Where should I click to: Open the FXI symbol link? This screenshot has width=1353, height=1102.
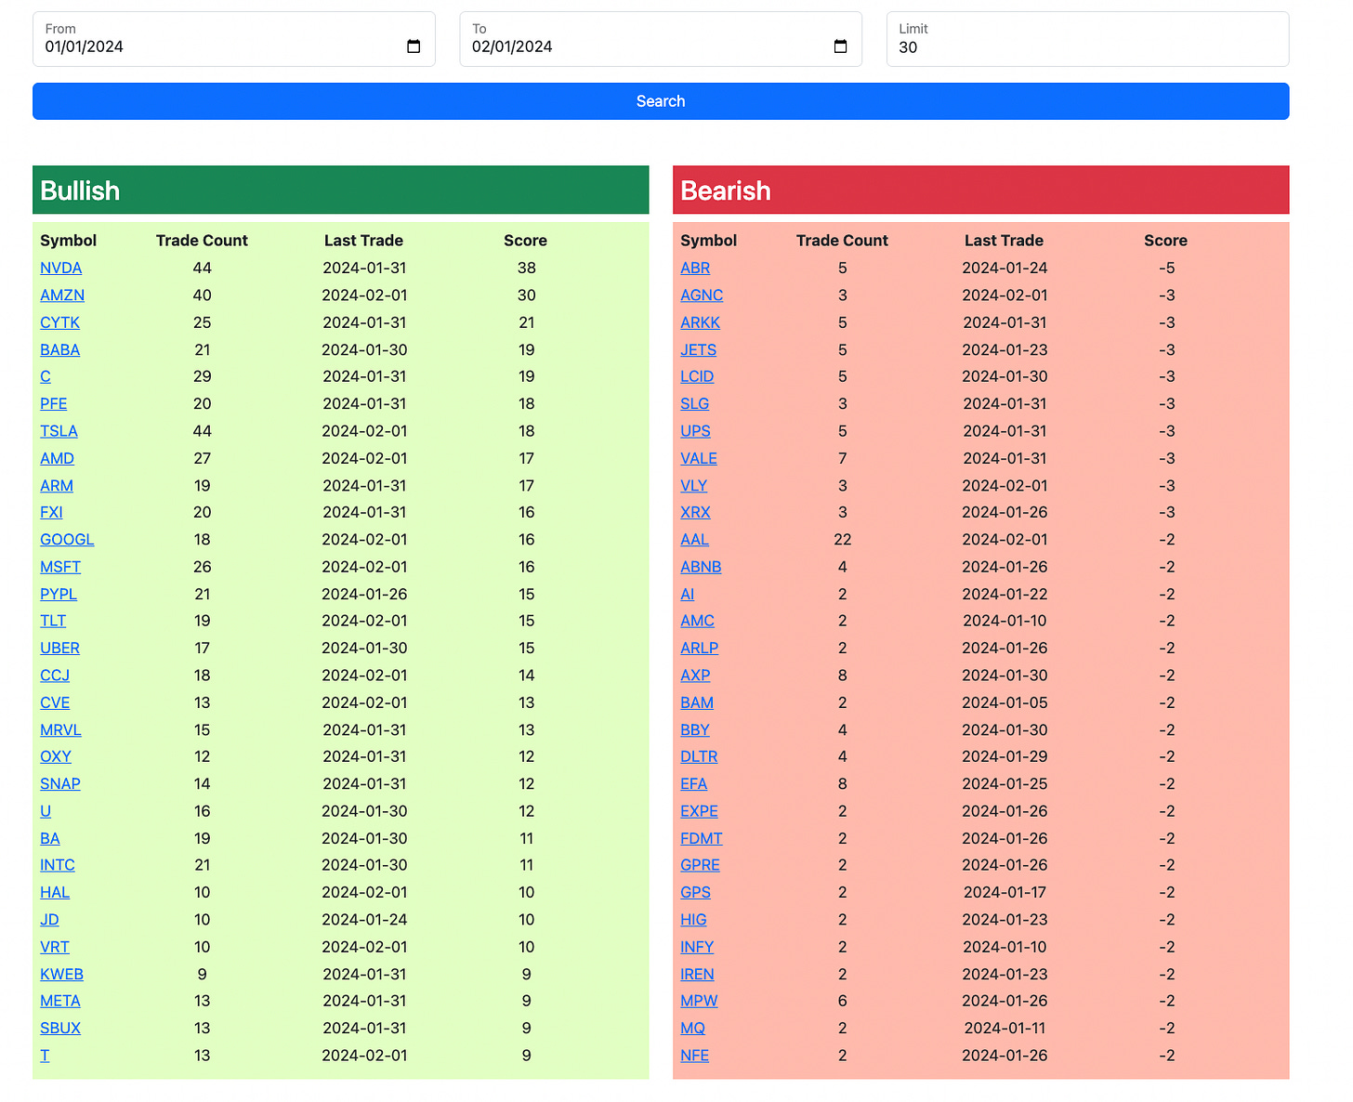[51, 512]
